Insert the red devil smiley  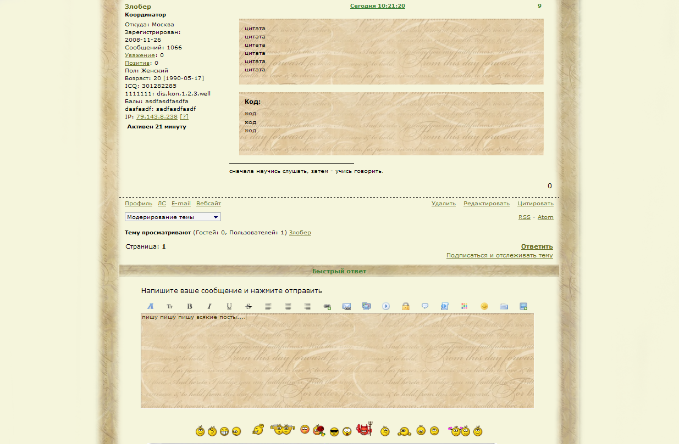click(364, 430)
